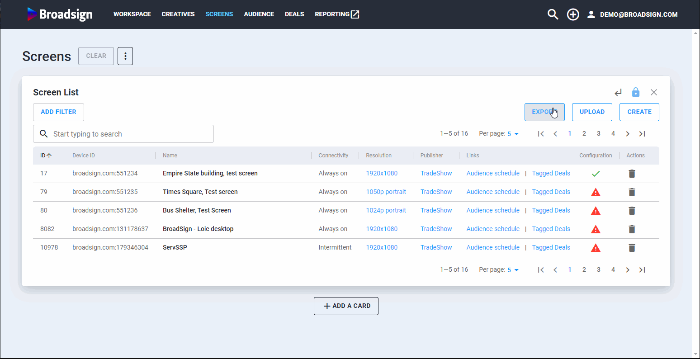Click the return arrow icon on Screen List
This screenshot has height=359, width=700.
618,93
